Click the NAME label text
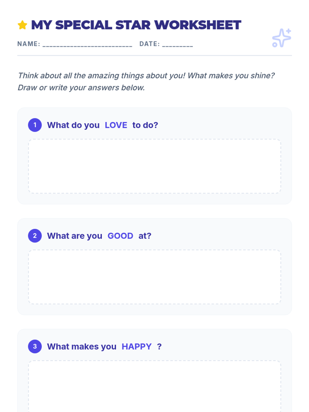The height and width of the screenshot is (412, 309). tap(29, 44)
